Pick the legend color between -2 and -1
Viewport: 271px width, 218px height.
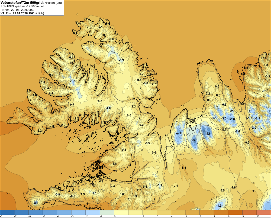click(93, 212)
